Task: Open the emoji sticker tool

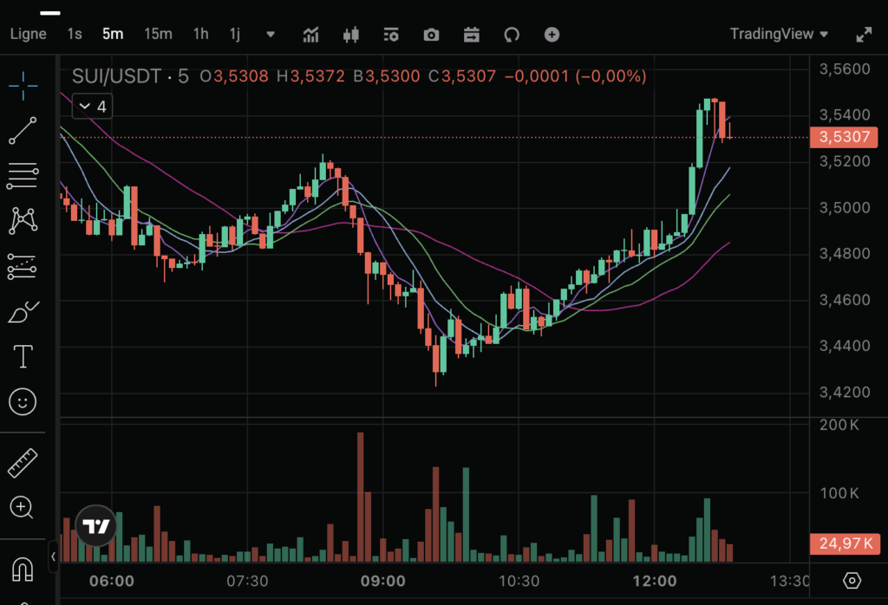Action: coord(23,401)
